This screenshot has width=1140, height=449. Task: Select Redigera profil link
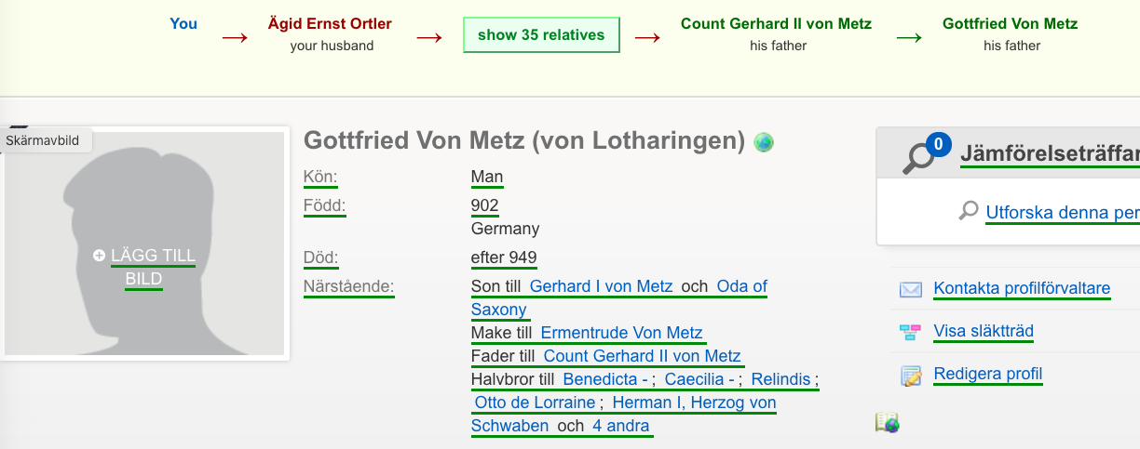(x=987, y=375)
